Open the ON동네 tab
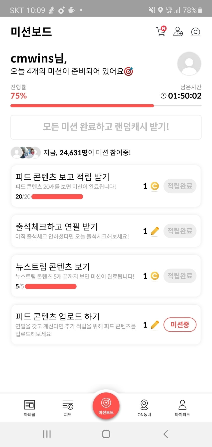 pyautogui.click(x=144, y=408)
